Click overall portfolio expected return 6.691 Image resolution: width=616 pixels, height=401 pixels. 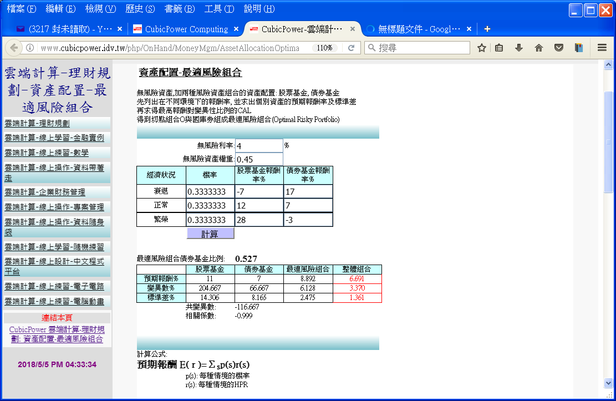357,279
